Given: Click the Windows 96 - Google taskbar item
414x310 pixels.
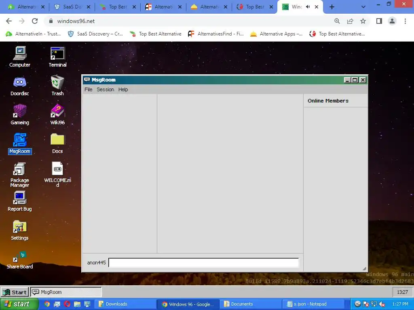Looking at the screenshot, I should pos(188,304).
